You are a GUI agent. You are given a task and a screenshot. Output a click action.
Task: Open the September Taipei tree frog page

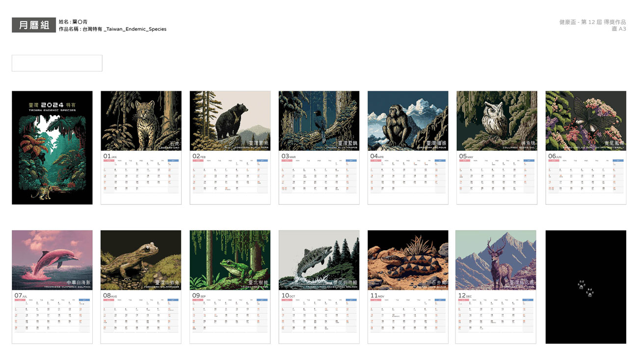[x=230, y=260]
